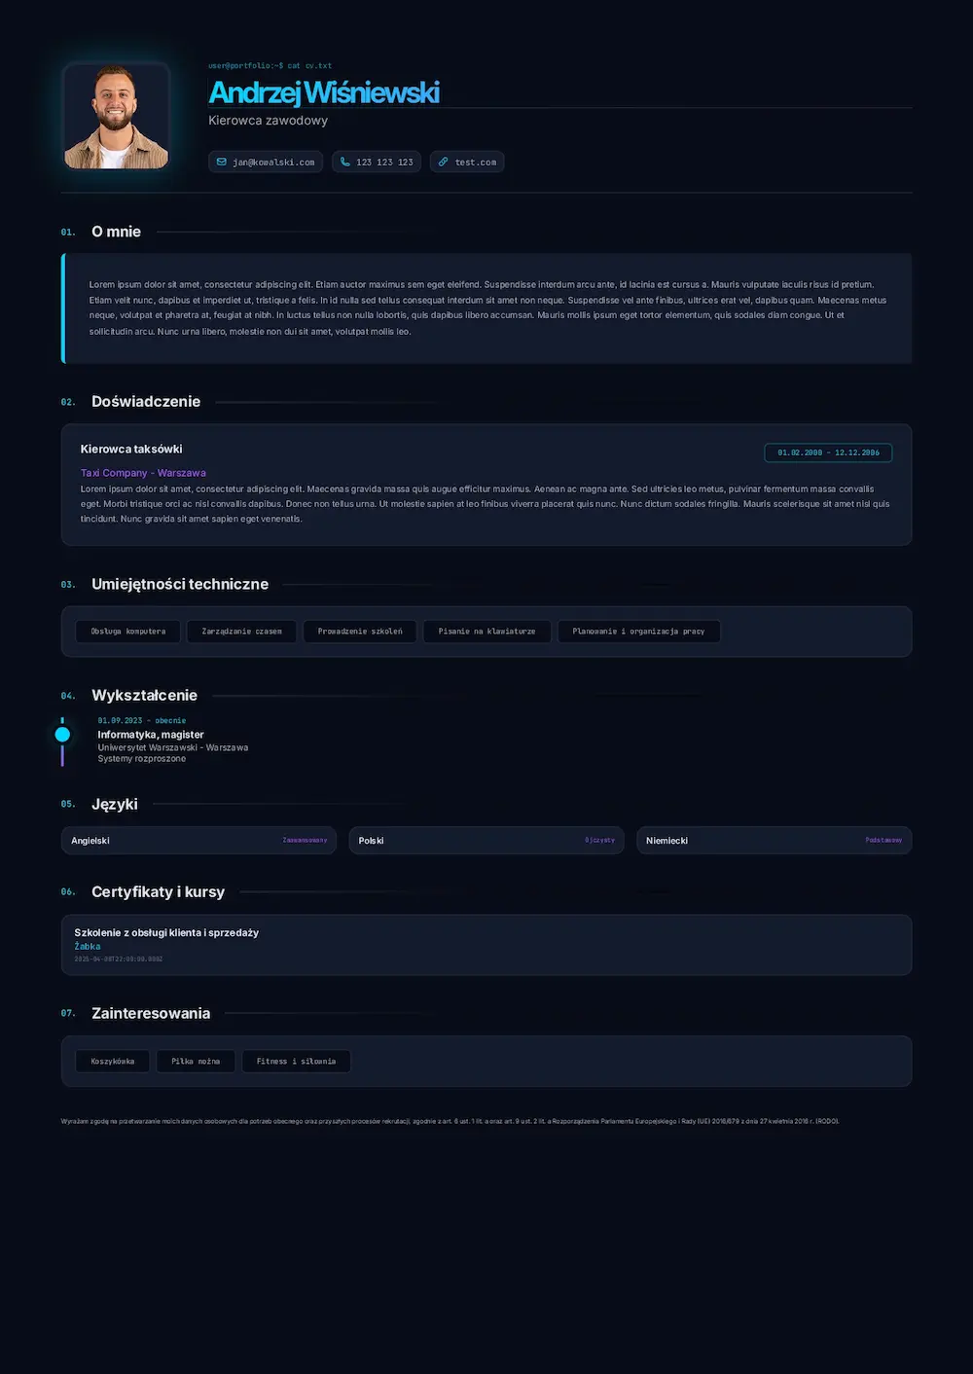Viewport: 973px width, 1374px height.
Task: Click Andrzej Wiśniewski's profile photo
Action: pyautogui.click(x=117, y=116)
